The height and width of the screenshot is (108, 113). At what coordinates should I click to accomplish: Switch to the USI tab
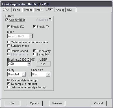coord(71,10)
